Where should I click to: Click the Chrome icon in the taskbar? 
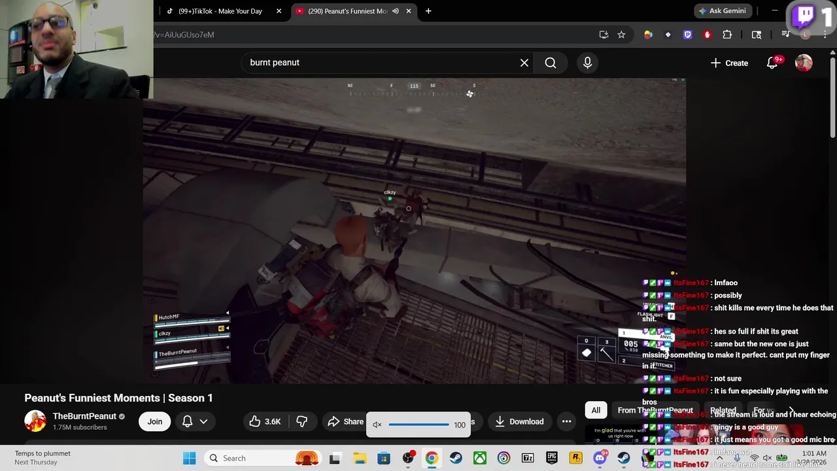coord(432,458)
